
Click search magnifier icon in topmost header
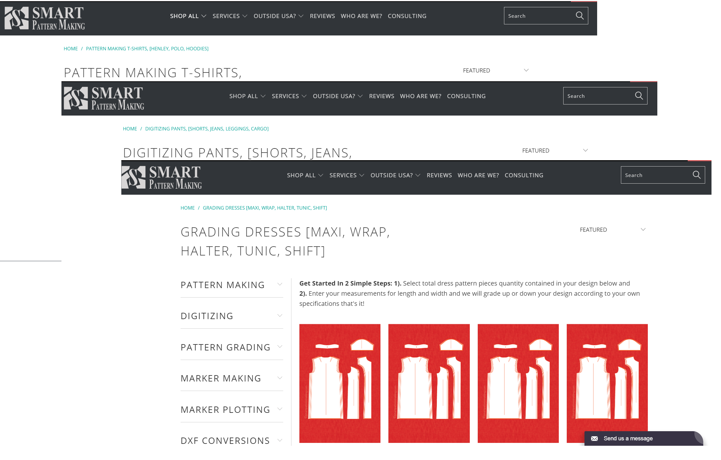[579, 16]
